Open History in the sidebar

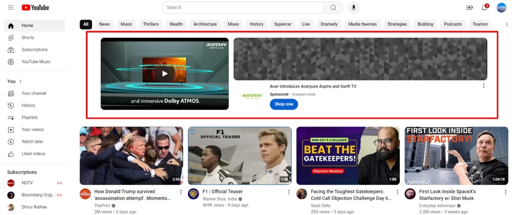35,105
